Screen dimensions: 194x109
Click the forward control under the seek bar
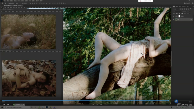[x=101, y=105]
